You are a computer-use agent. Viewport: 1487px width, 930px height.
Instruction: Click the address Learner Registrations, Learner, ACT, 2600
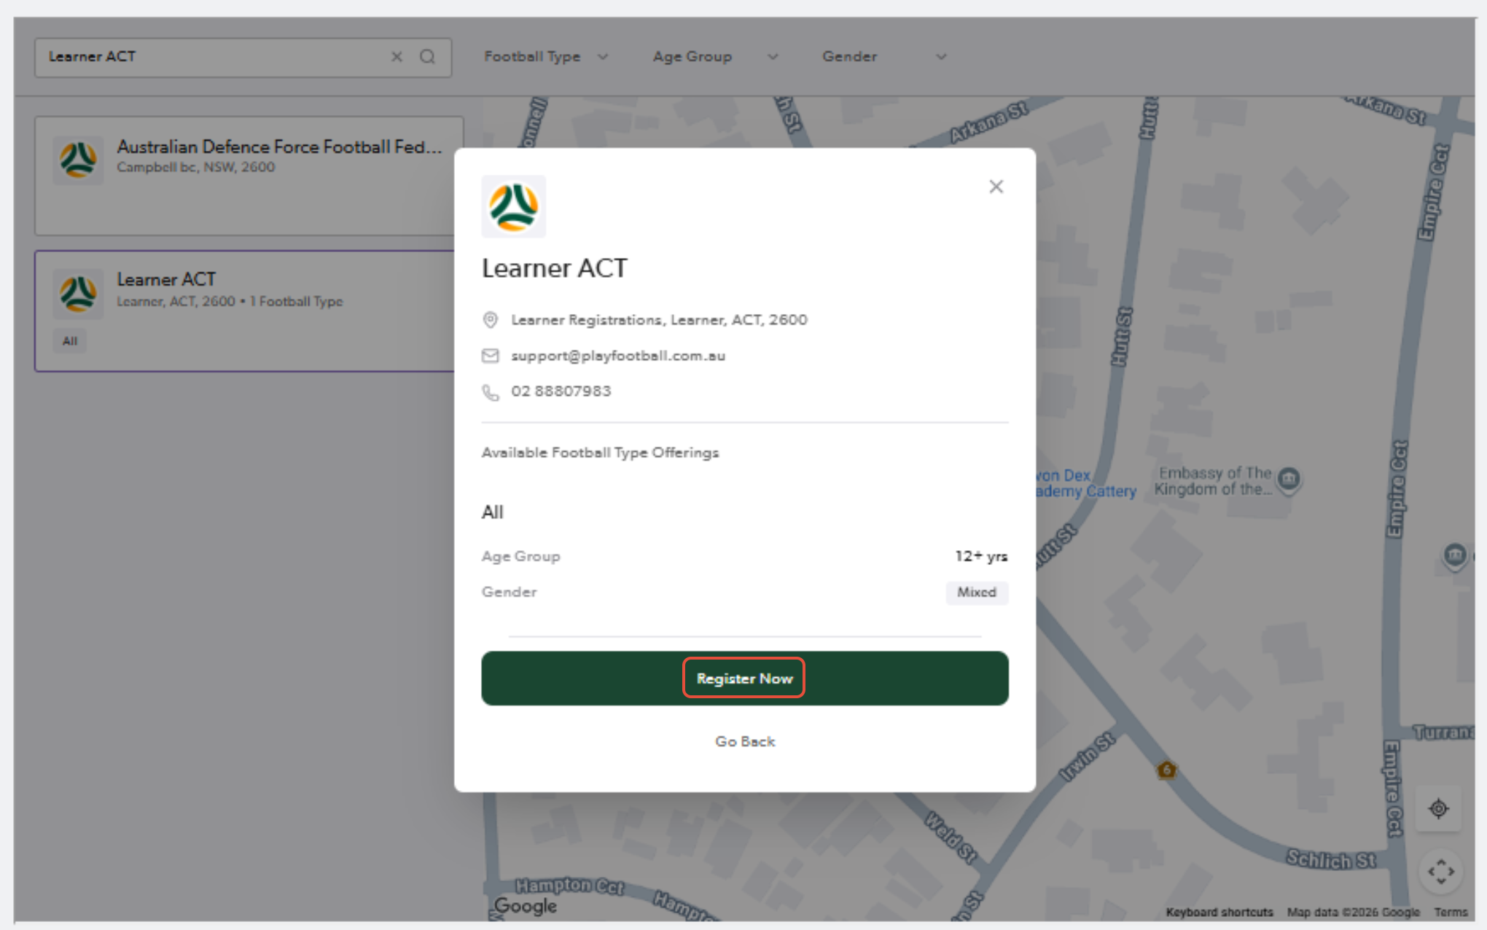[x=659, y=320]
